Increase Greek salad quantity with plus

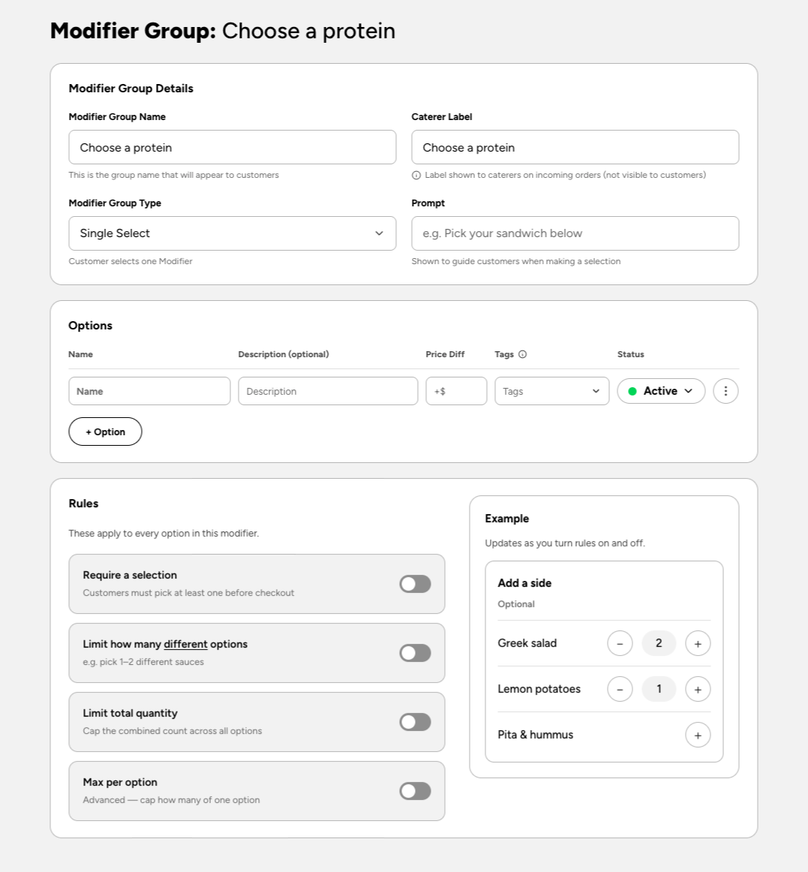pos(698,643)
